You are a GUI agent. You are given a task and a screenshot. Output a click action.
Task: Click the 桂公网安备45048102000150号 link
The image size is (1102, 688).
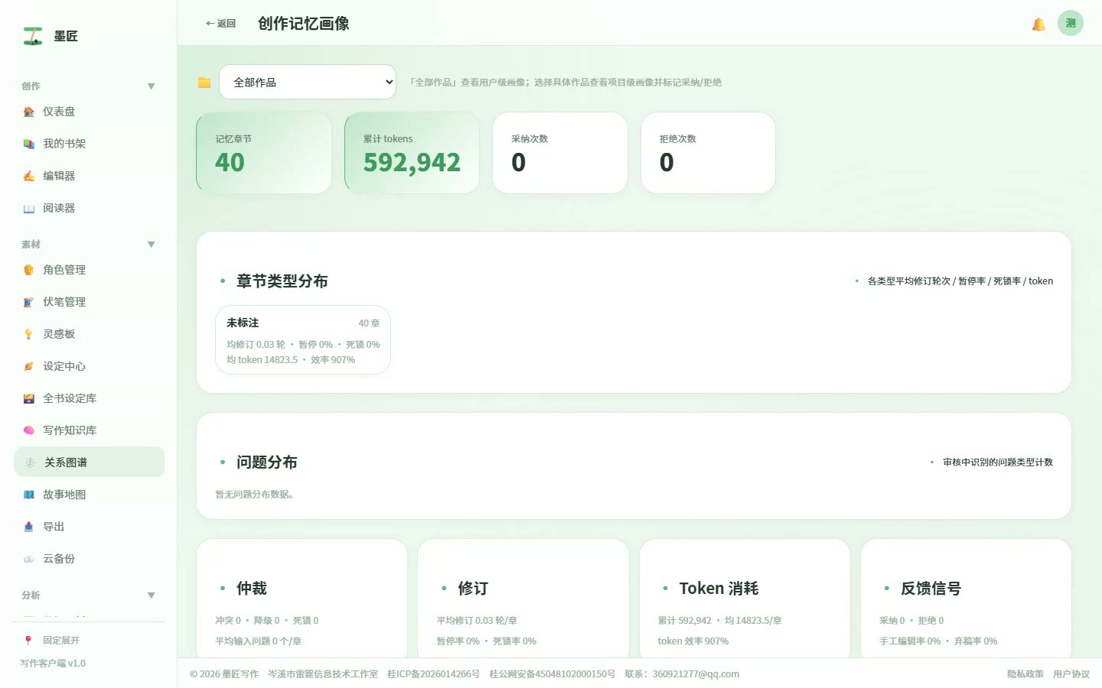[553, 674]
